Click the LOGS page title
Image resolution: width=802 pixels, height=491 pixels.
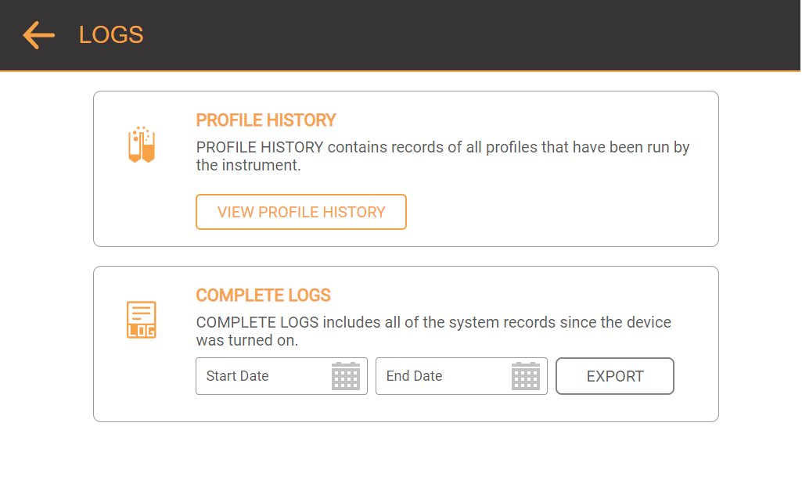pos(111,34)
